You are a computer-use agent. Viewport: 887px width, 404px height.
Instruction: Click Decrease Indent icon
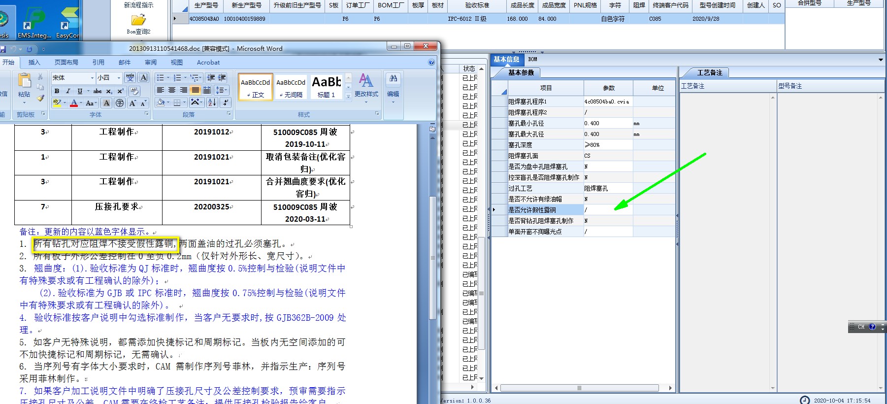tap(211, 78)
